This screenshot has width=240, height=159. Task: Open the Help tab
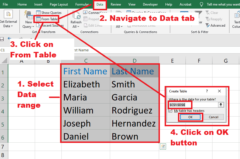[169, 4]
